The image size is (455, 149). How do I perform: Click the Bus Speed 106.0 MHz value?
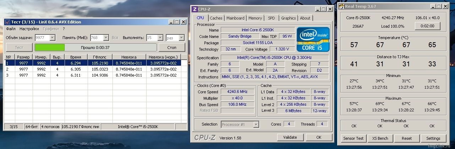click(x=238, y=105)
